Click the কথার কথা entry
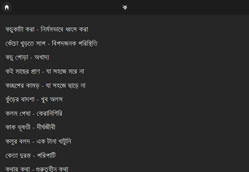 37,169
